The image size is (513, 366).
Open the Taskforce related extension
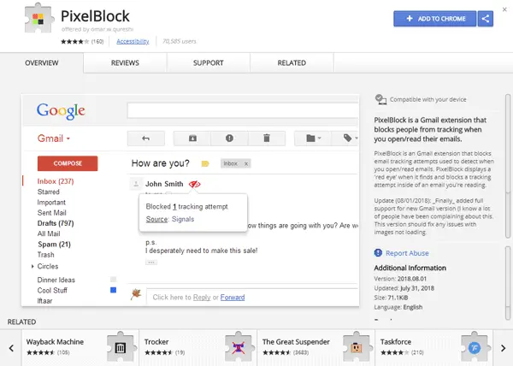click(396, 342)
